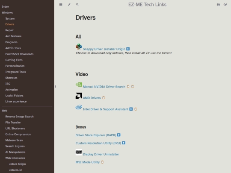The image size is (231, 173).
Task: Open AI Manipulators in the sidebar
Action: pos(15,152)
